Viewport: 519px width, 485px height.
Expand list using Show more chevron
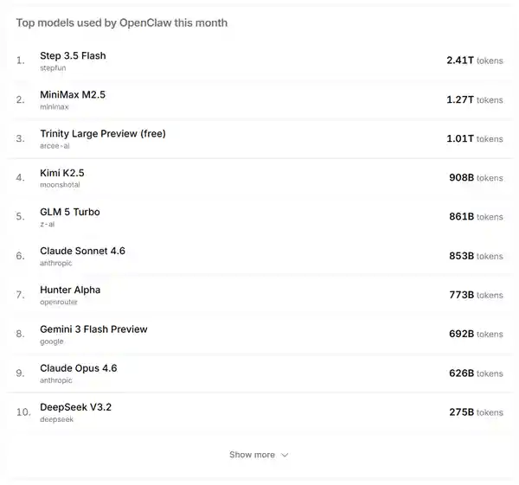285,455
